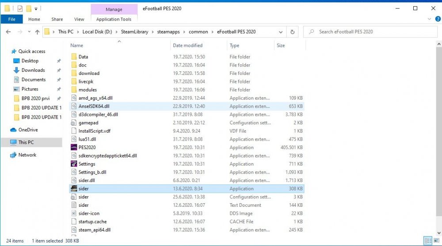Switch to the View ribbon tab
Viewport: 442px width, 246px height.
[79, 19]
